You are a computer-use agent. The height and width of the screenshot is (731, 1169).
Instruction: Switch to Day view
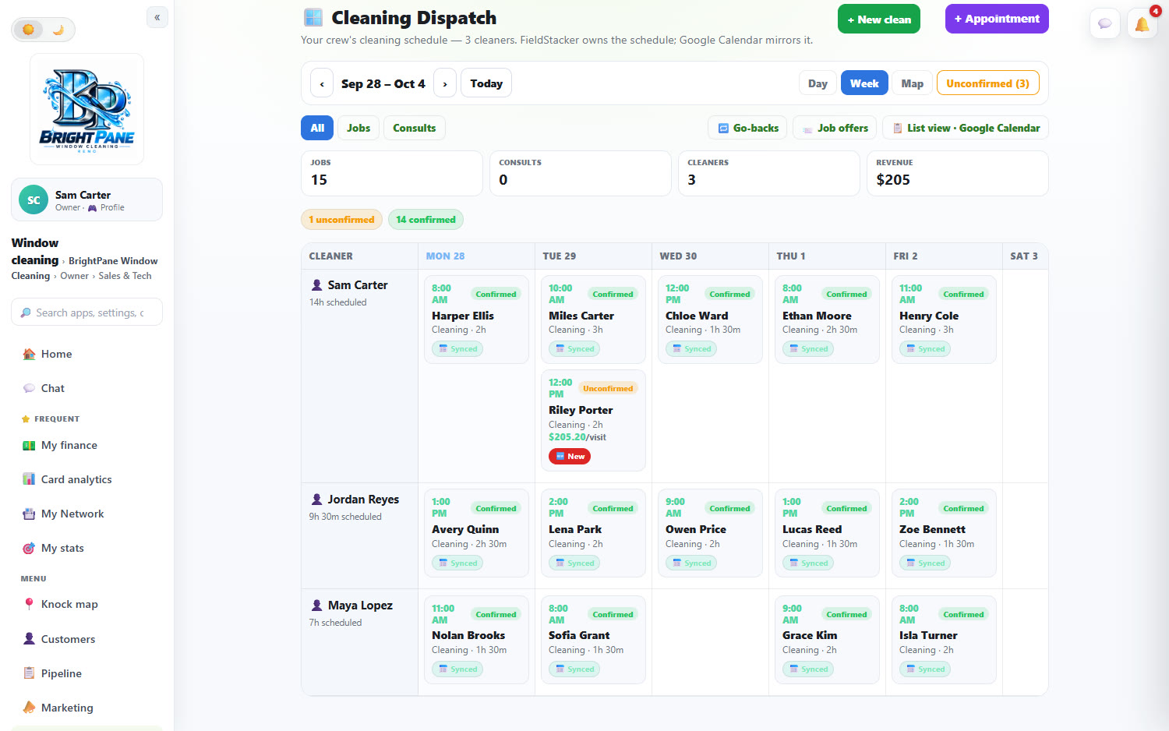click(x=818, y=83)
